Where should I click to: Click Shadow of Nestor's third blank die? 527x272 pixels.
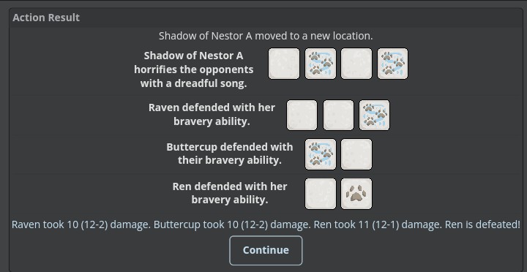[x=356, y=64]
